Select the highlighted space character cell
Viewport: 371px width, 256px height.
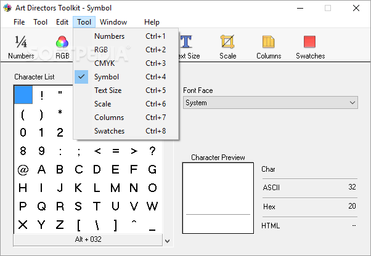pos(23,95)
